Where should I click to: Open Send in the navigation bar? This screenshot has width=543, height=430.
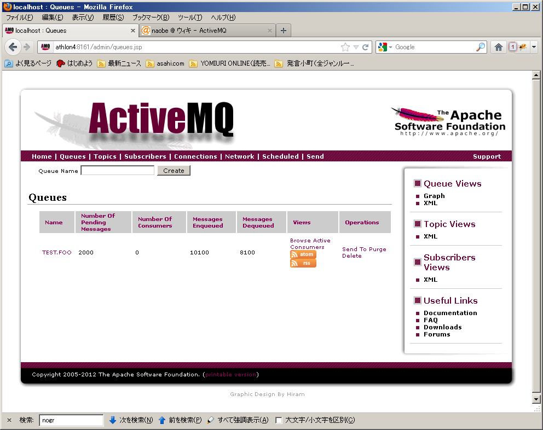point(315,156)
